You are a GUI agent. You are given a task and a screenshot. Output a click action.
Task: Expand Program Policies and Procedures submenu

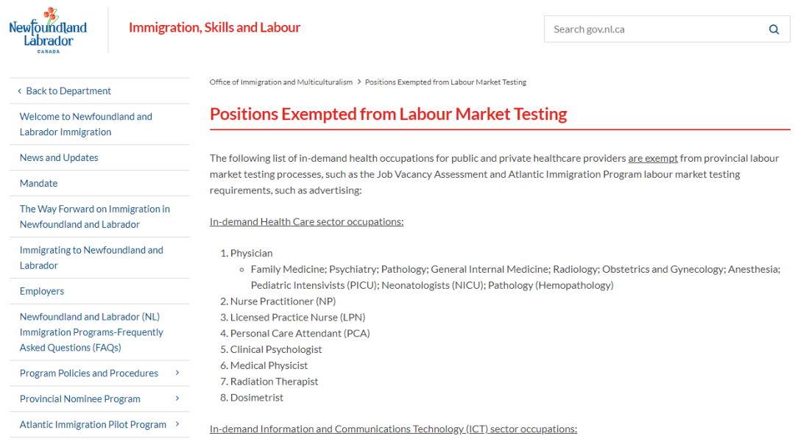[x=177, y=373]
